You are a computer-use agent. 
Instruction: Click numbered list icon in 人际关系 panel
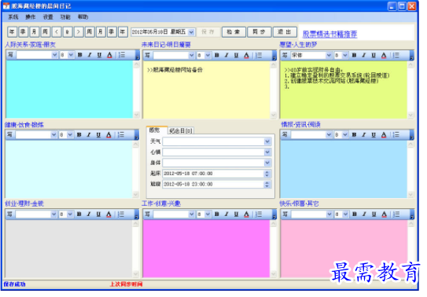pyautogui.click(x=122, y=55)
